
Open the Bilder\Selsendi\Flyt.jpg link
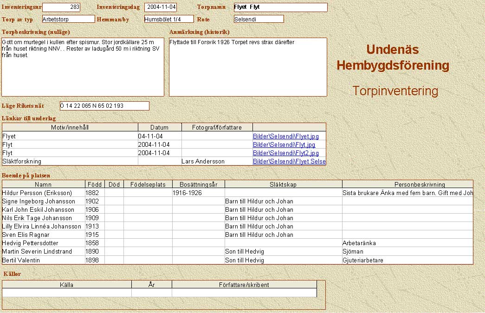point(284,145)
